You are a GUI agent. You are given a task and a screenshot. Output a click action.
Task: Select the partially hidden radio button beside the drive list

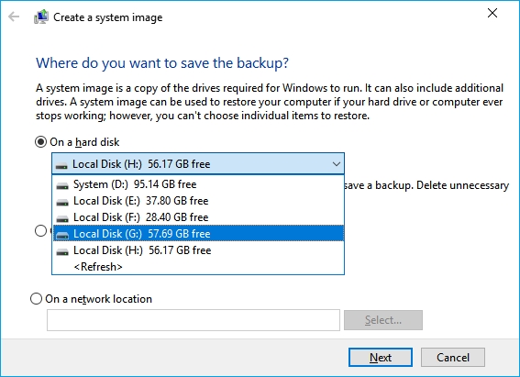[40, 231]
